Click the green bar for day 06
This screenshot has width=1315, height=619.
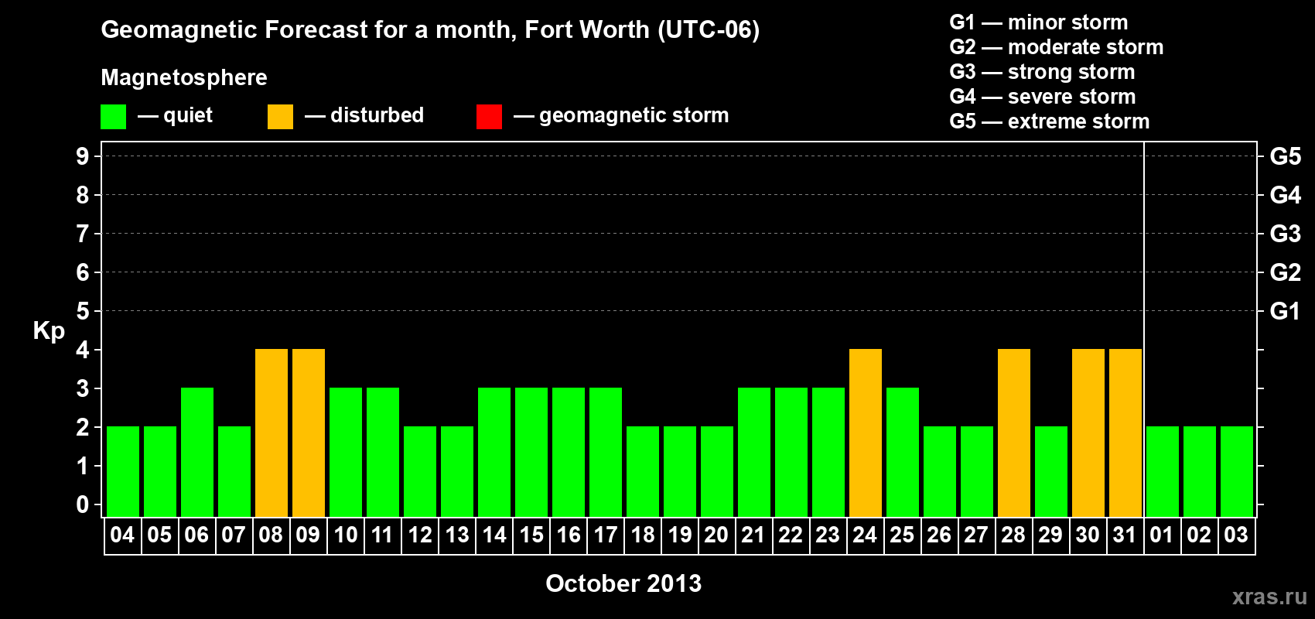click(x=197, y=453)
